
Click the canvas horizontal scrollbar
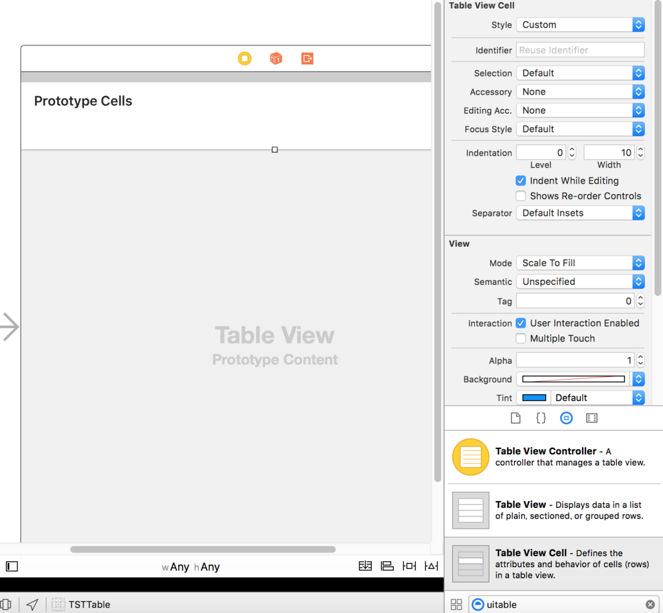(x=203, y=549)
